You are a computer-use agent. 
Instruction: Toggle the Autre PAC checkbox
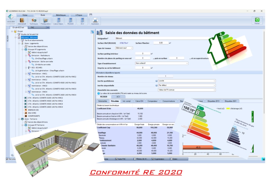click(116, 159)
